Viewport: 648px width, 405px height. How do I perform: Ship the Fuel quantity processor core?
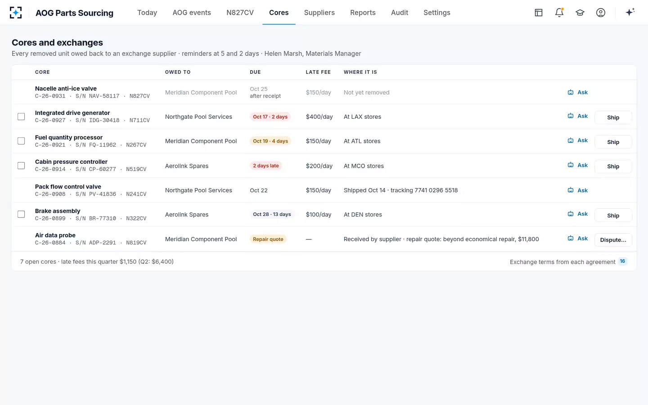(x=613, y=142)
